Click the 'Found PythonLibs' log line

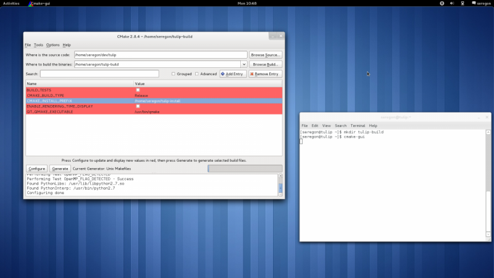[75, 183]
